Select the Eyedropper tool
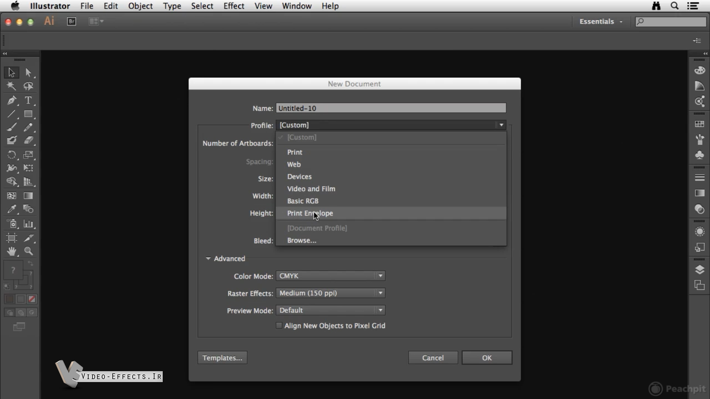This screenshot has height=399, width=710. pos(12,209)
